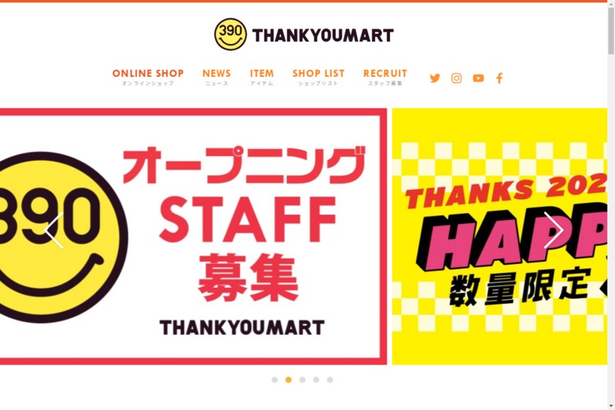This screenshot has height=410, width=615.
Task: Select the active second carousel dot
Action: [x=288, y=379]
